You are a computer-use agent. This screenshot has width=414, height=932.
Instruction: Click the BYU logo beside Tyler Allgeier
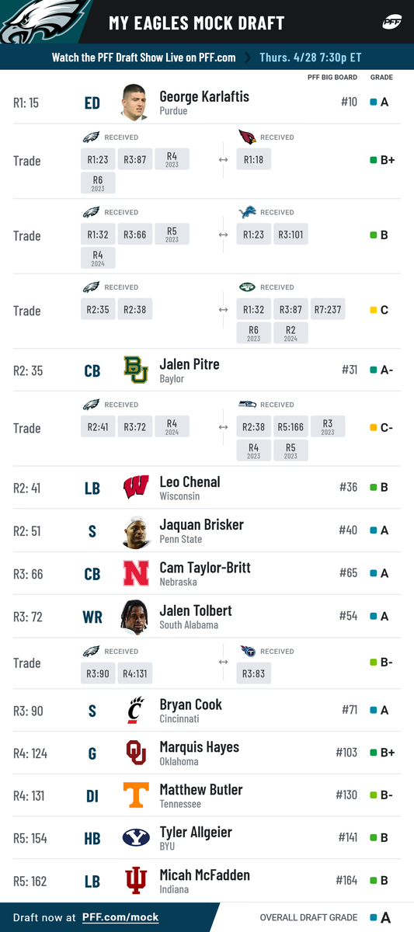(x=136, y=838)
